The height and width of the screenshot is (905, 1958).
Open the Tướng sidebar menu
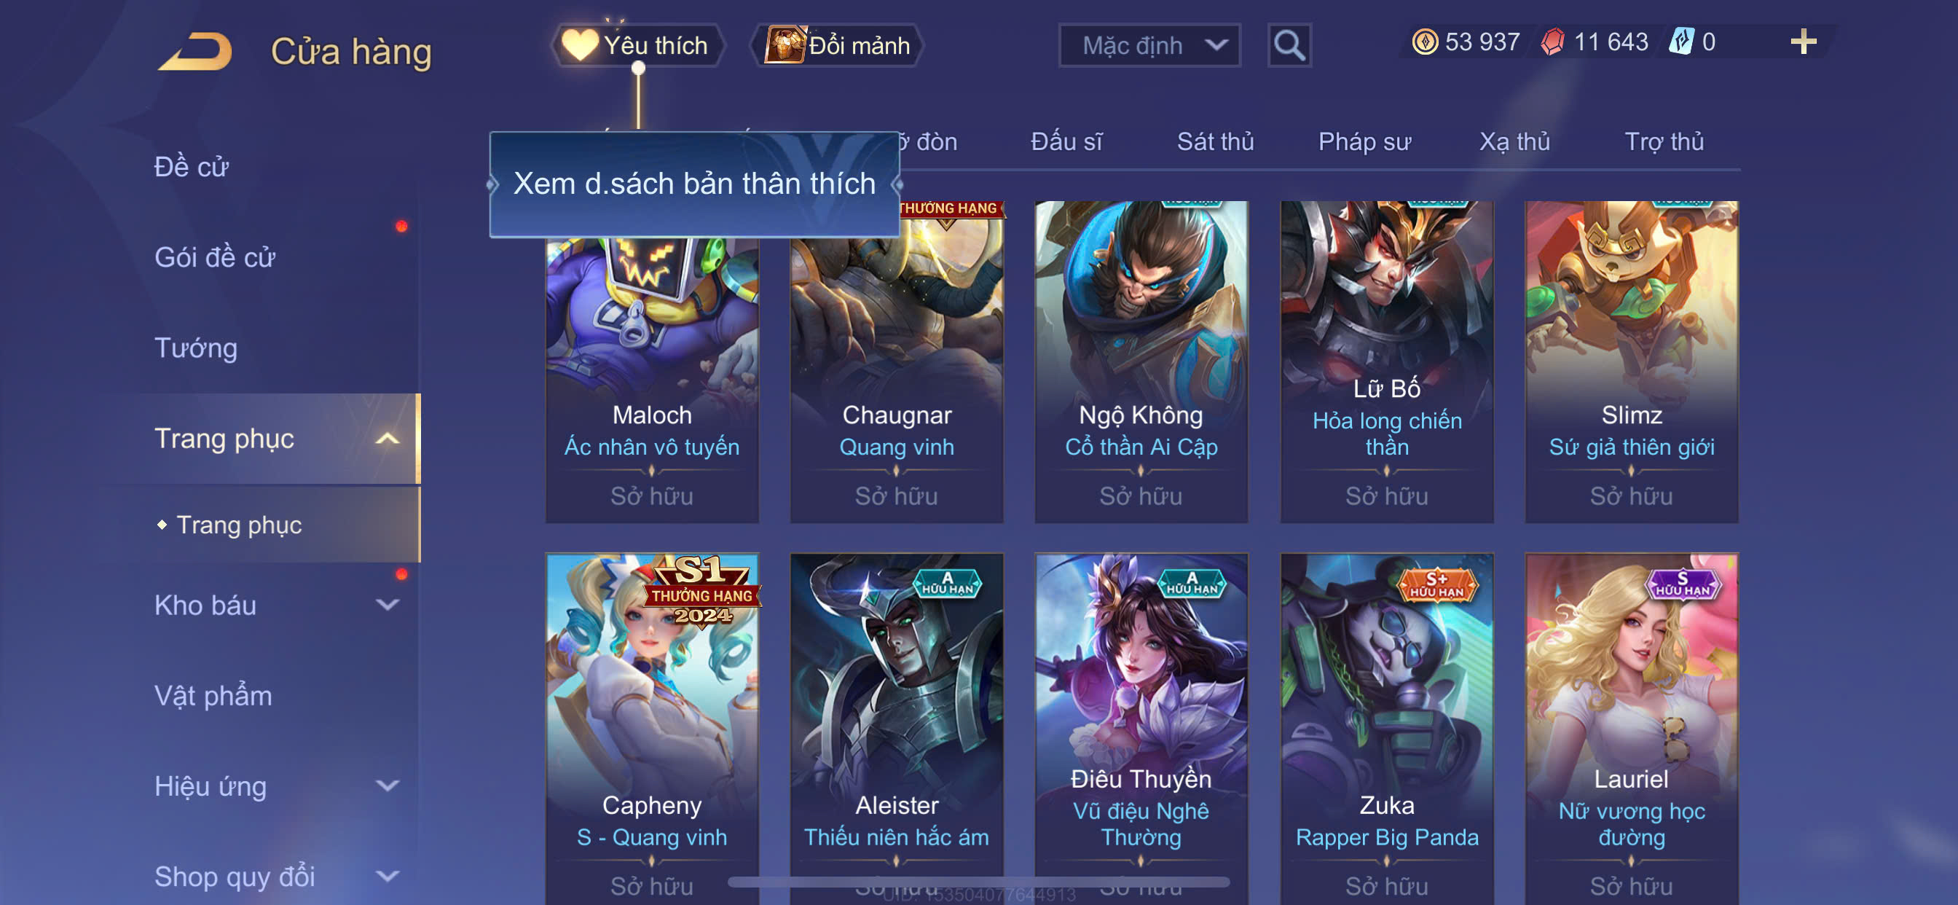(196, 348)
